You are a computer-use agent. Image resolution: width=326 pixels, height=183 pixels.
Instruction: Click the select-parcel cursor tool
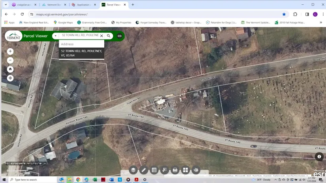[x=165, y=170]
